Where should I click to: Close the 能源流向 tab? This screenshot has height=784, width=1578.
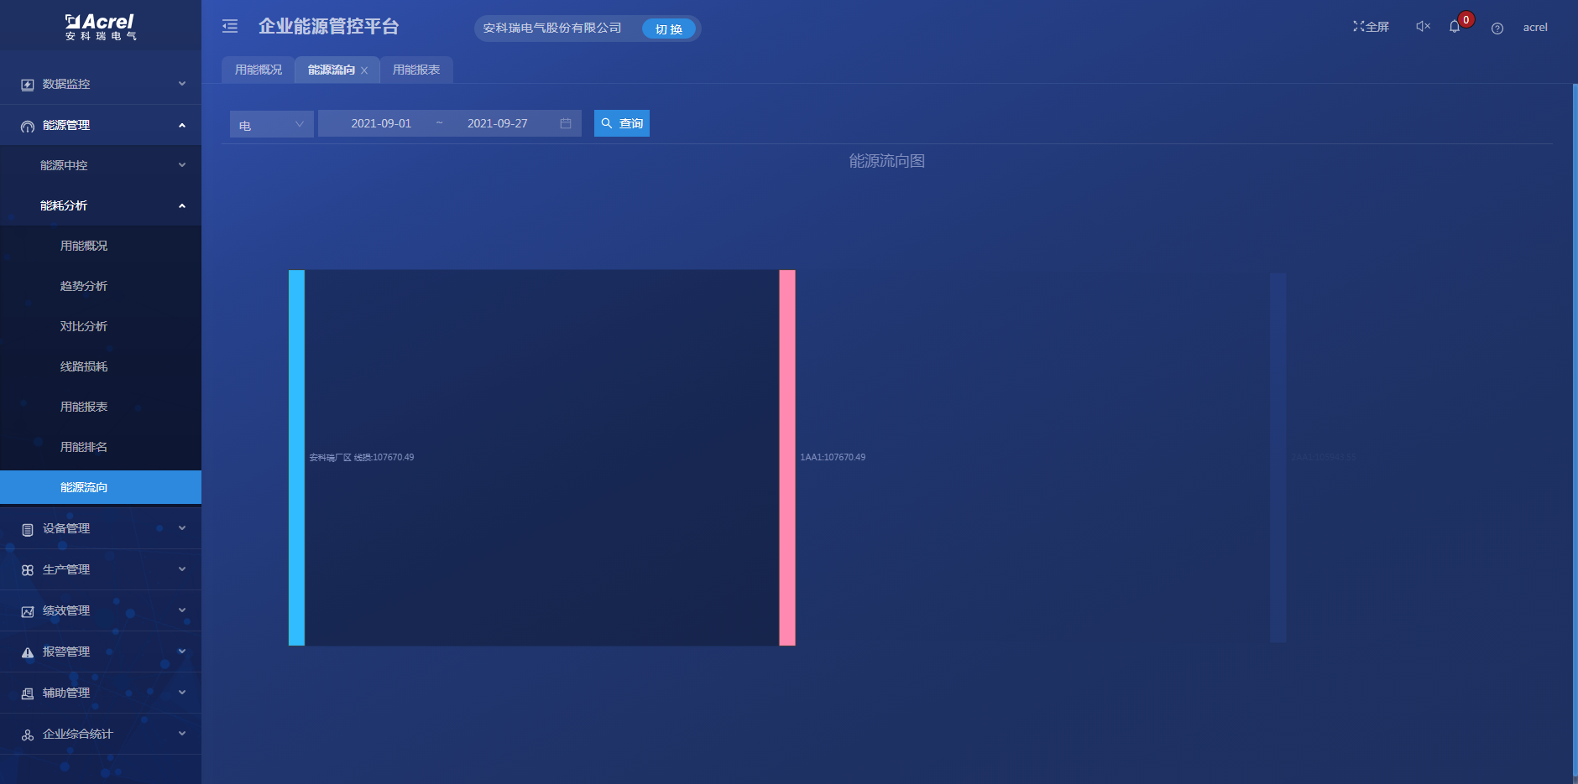(364, 70)
